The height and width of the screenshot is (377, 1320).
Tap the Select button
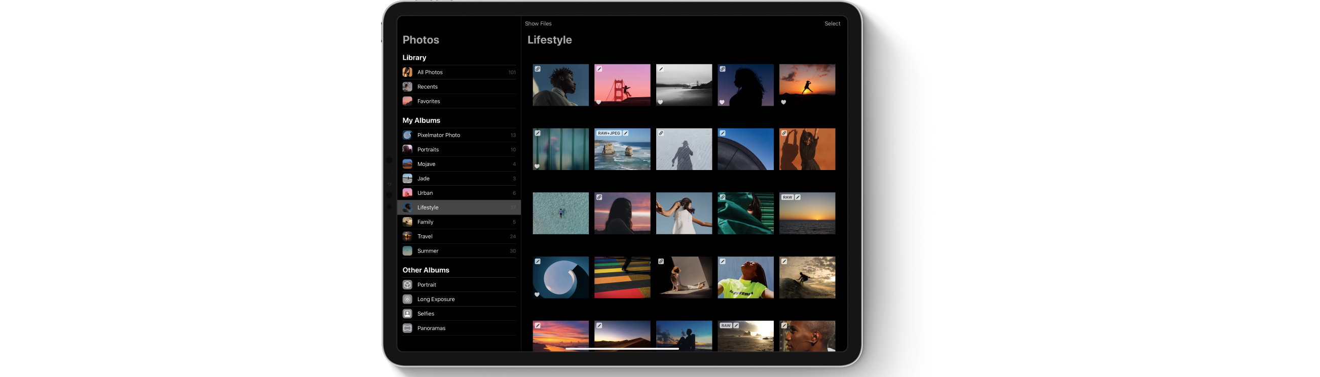click(x=832, y=23)
